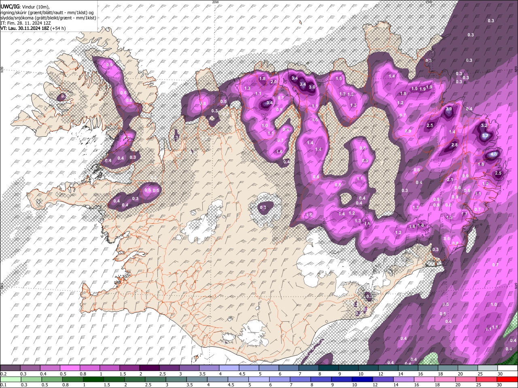Image resolution: width=518 pixels, height=388 pixels.
Task: Click the white upper swatch after 30
Action: point(507,368)
